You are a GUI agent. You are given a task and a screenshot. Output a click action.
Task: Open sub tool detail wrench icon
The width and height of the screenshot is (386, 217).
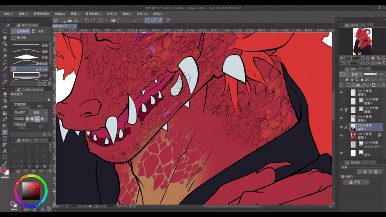click(x=49, y=134)
